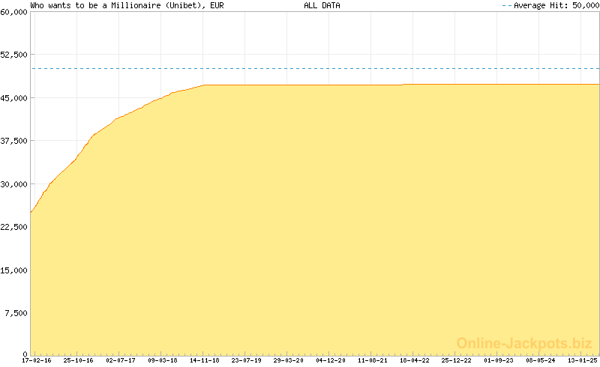Select the 25-10-16 date label
Image resolution: width=600 pixels, height=367 pixels.
click(x=78, y=360)
